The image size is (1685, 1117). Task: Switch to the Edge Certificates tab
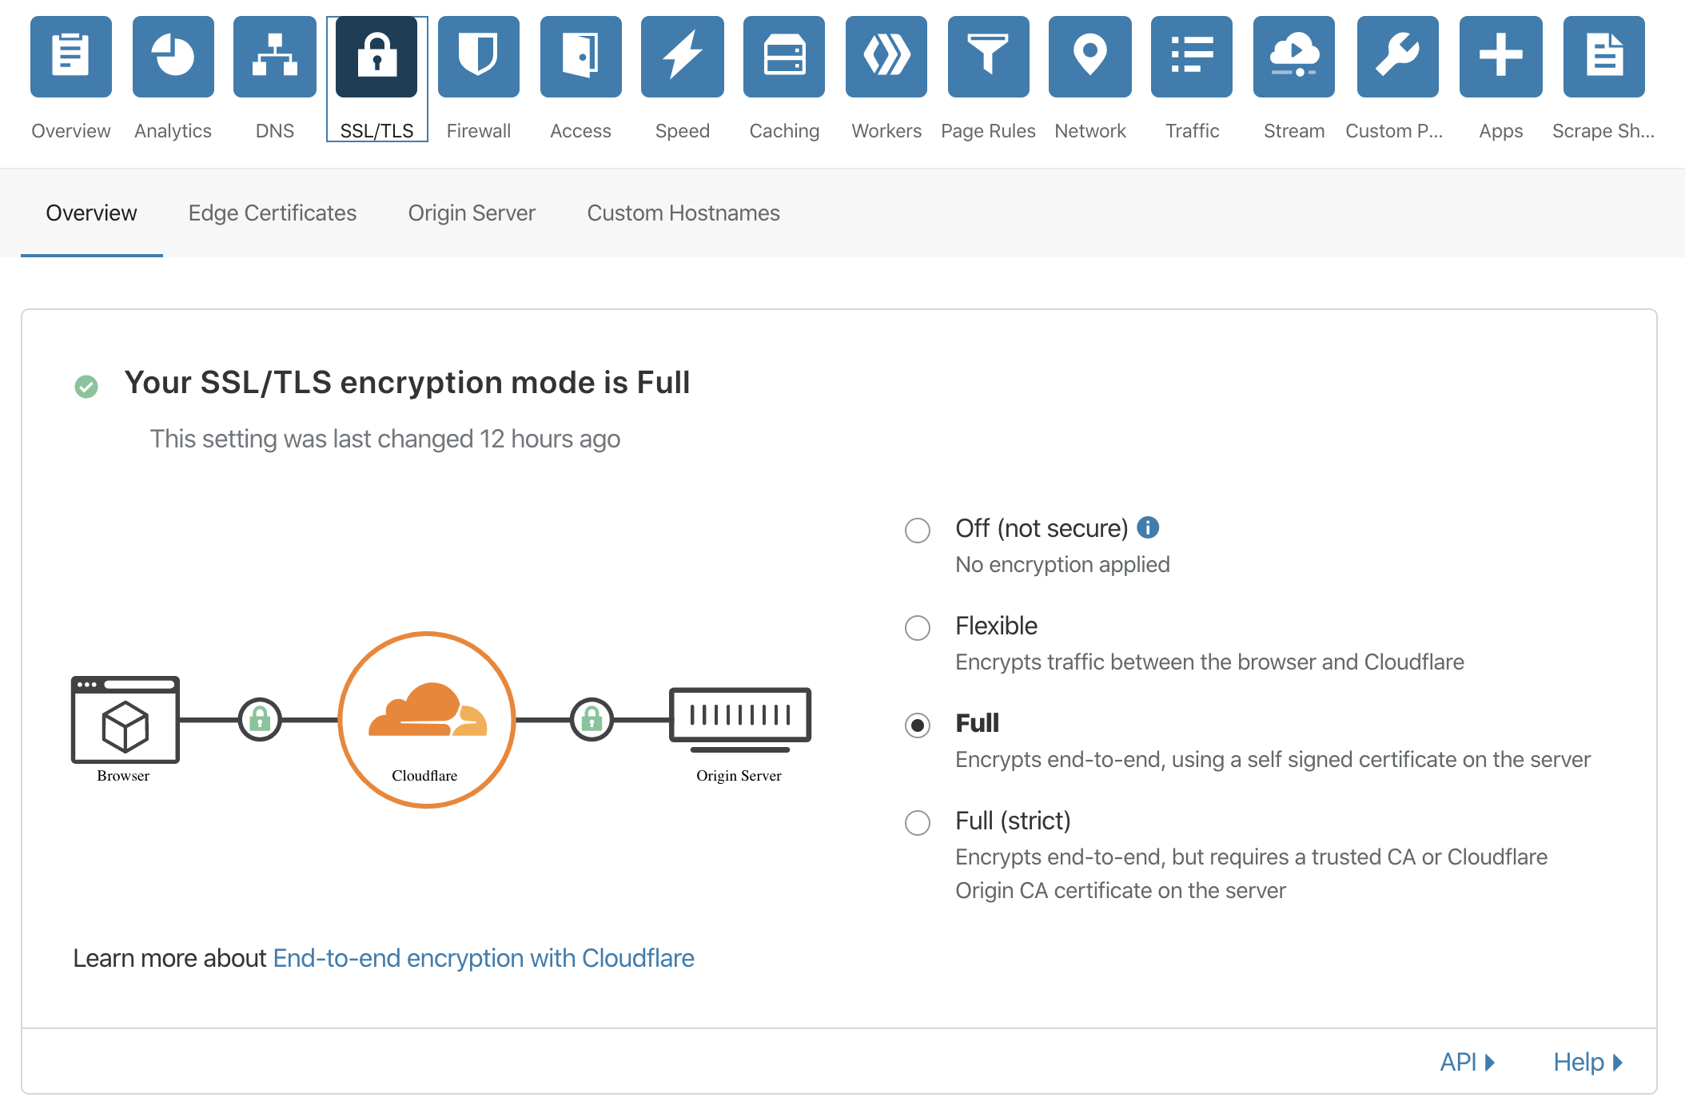point(273,213)
